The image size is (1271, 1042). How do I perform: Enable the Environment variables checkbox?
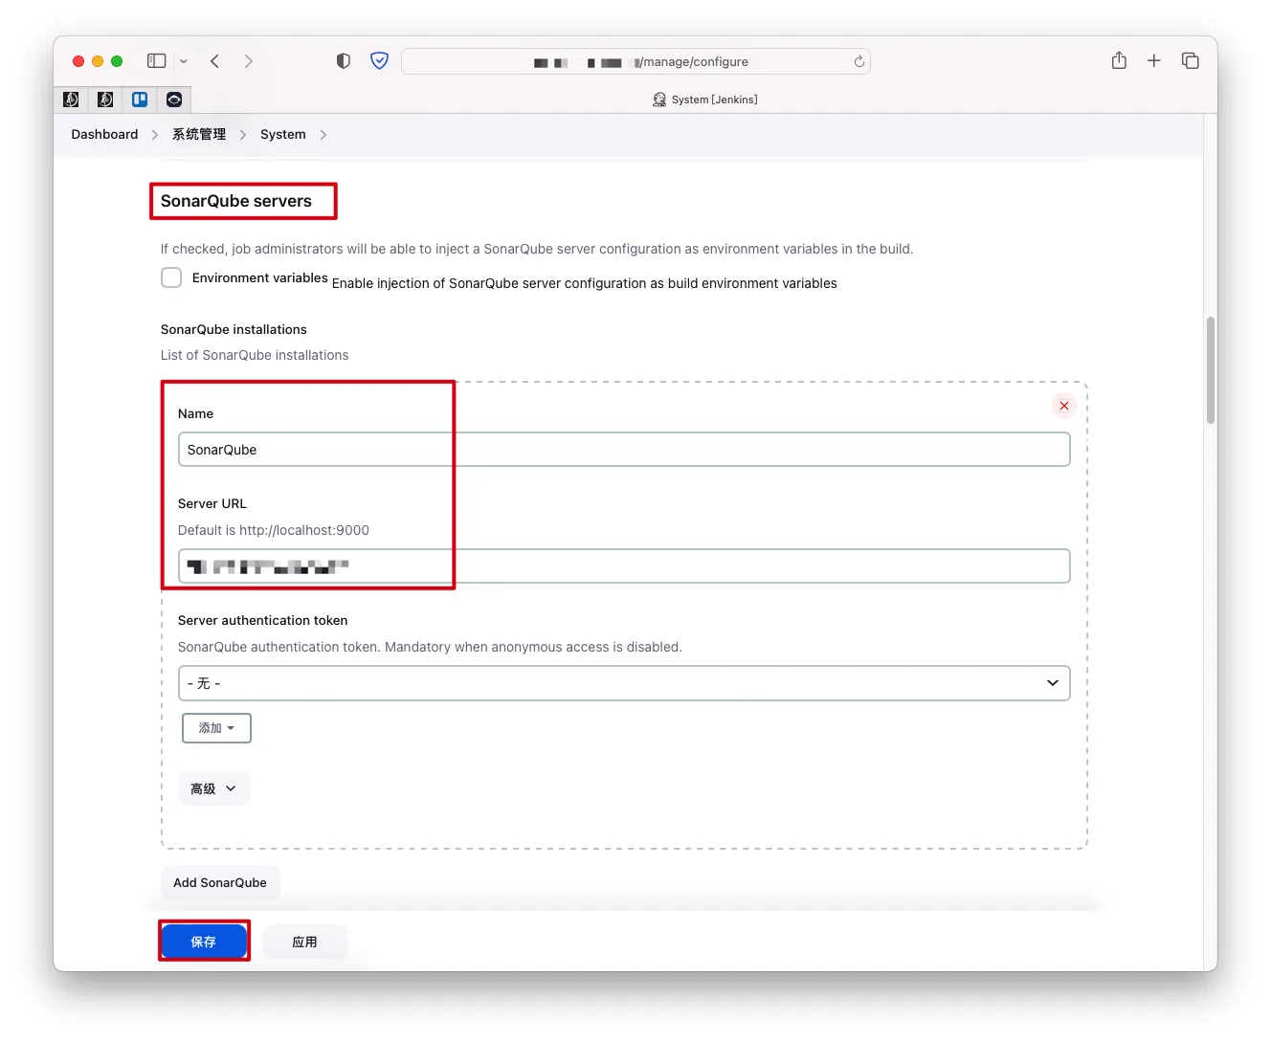pyautogui.click(x=171, y=277)
